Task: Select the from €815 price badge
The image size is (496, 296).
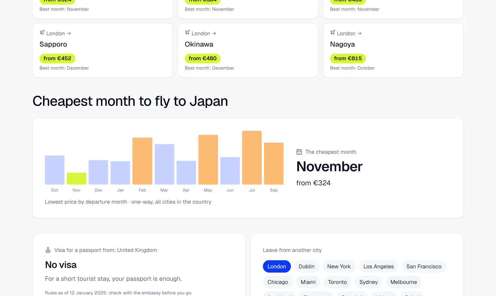Action: pyautogui.click(x=348, y=58)
